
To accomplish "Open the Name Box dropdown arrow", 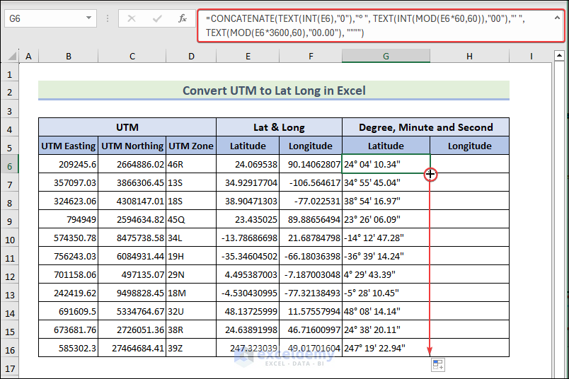I will [x=88, y=18].
